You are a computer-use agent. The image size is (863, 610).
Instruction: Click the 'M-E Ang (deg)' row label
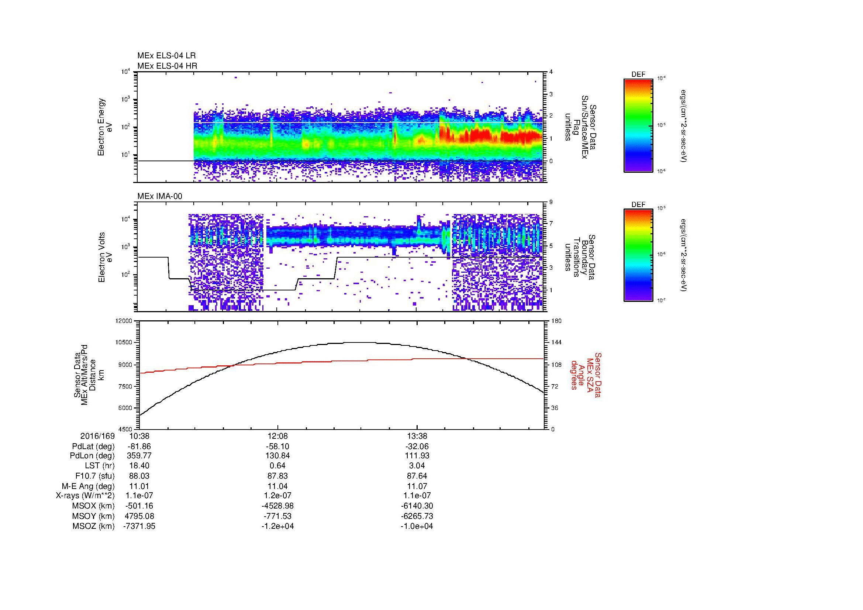point(88,486)
